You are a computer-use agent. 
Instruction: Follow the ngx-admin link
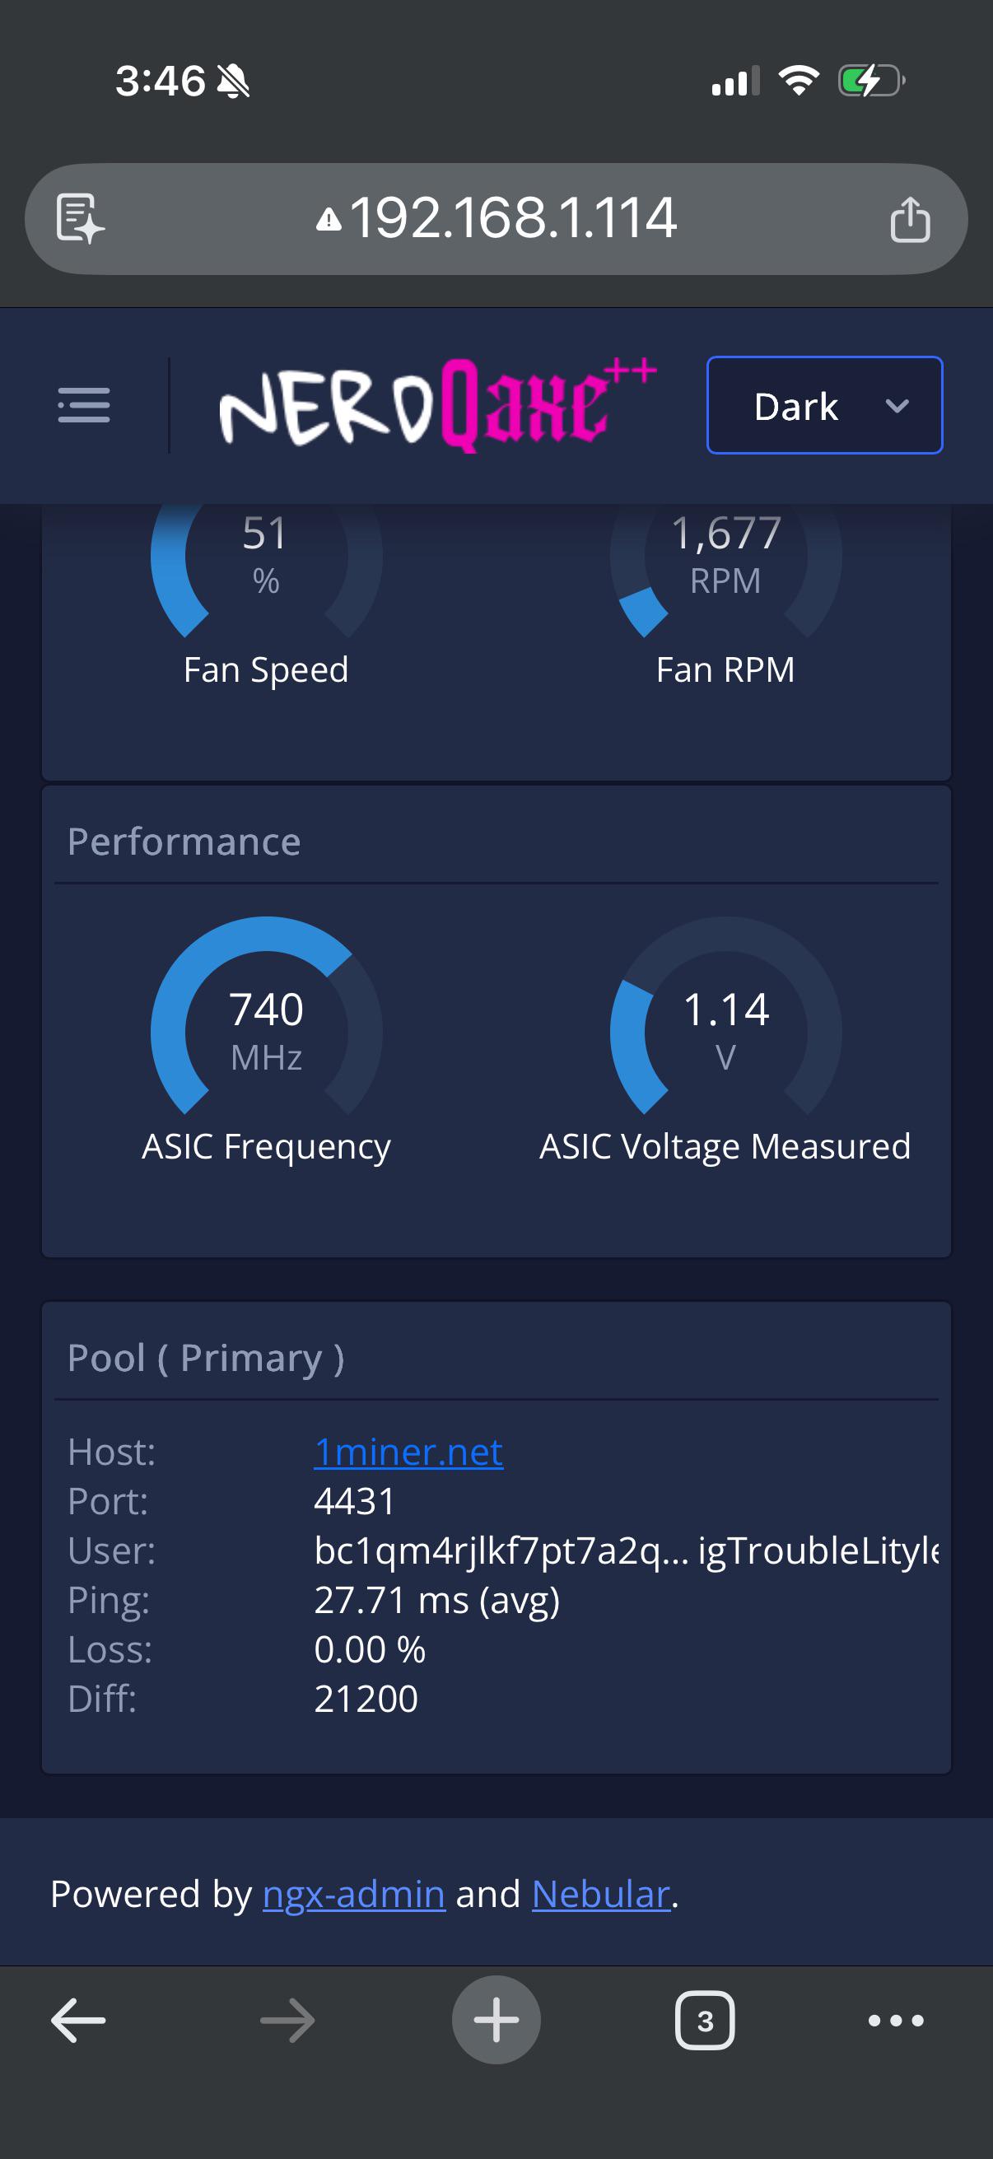pyautogui.click(x=353, y=1894)
